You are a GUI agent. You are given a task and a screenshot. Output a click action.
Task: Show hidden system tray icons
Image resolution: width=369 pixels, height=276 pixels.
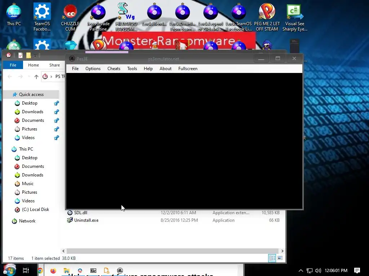301,271
